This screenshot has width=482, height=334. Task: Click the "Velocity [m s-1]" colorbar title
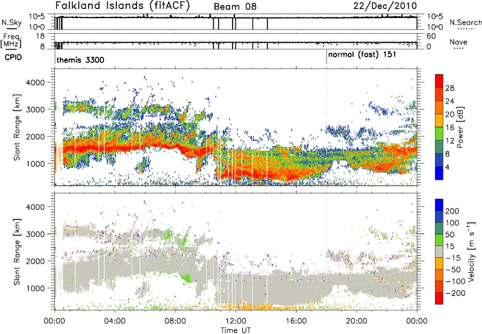[471, 251]
